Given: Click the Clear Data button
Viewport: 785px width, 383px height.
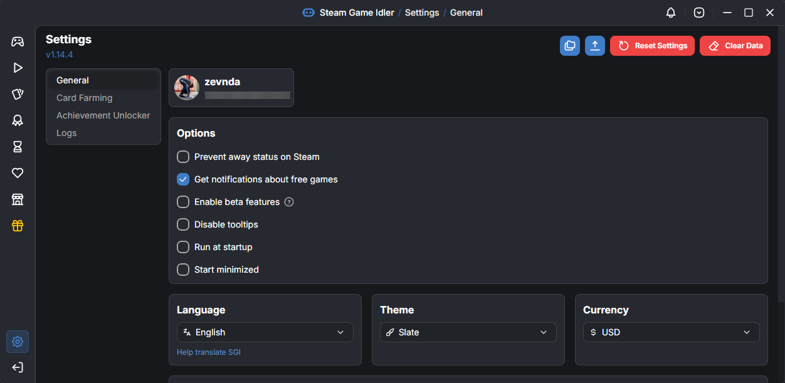Looking at the screenshot, I should coord(735,46).
